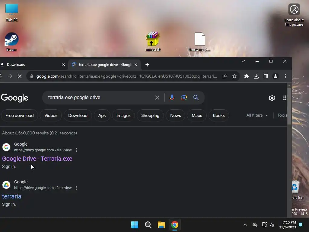Expand the Chrome tab search chevron
The height and width of the screenshot is (232, 309).
(243, 61)
